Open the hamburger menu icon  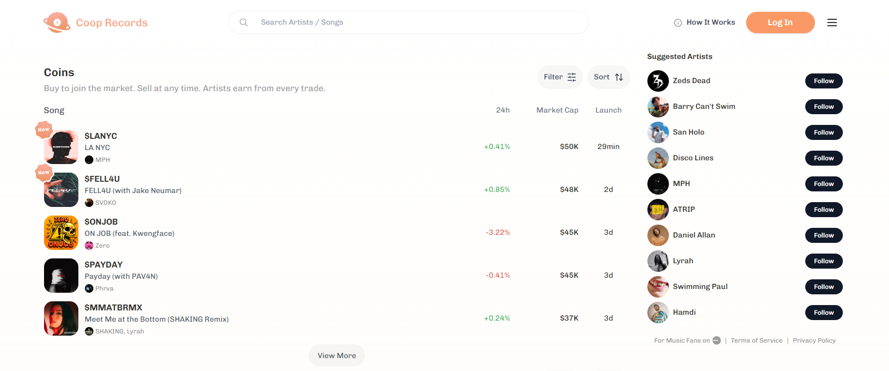click(832, 23)
